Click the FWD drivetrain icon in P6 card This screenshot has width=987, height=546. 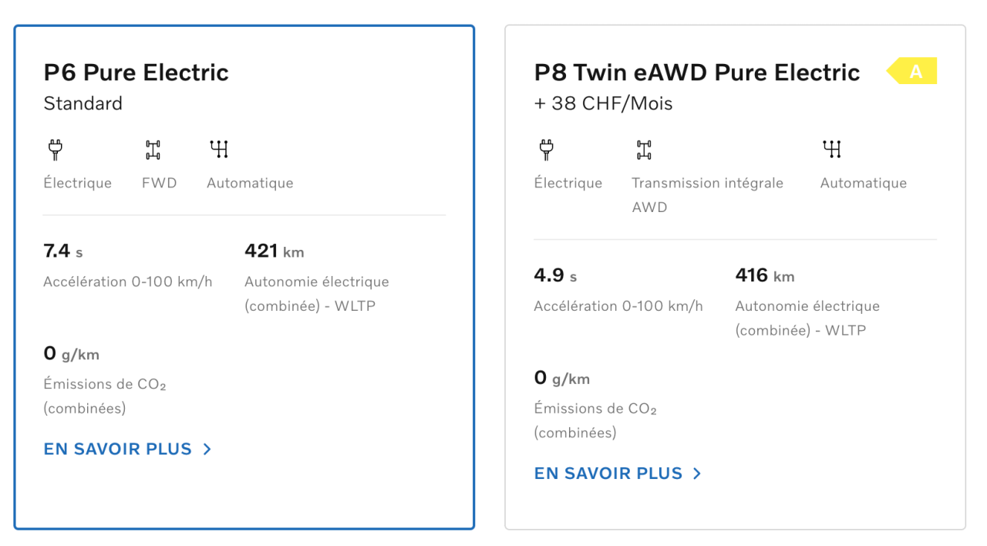click(153, 150)
